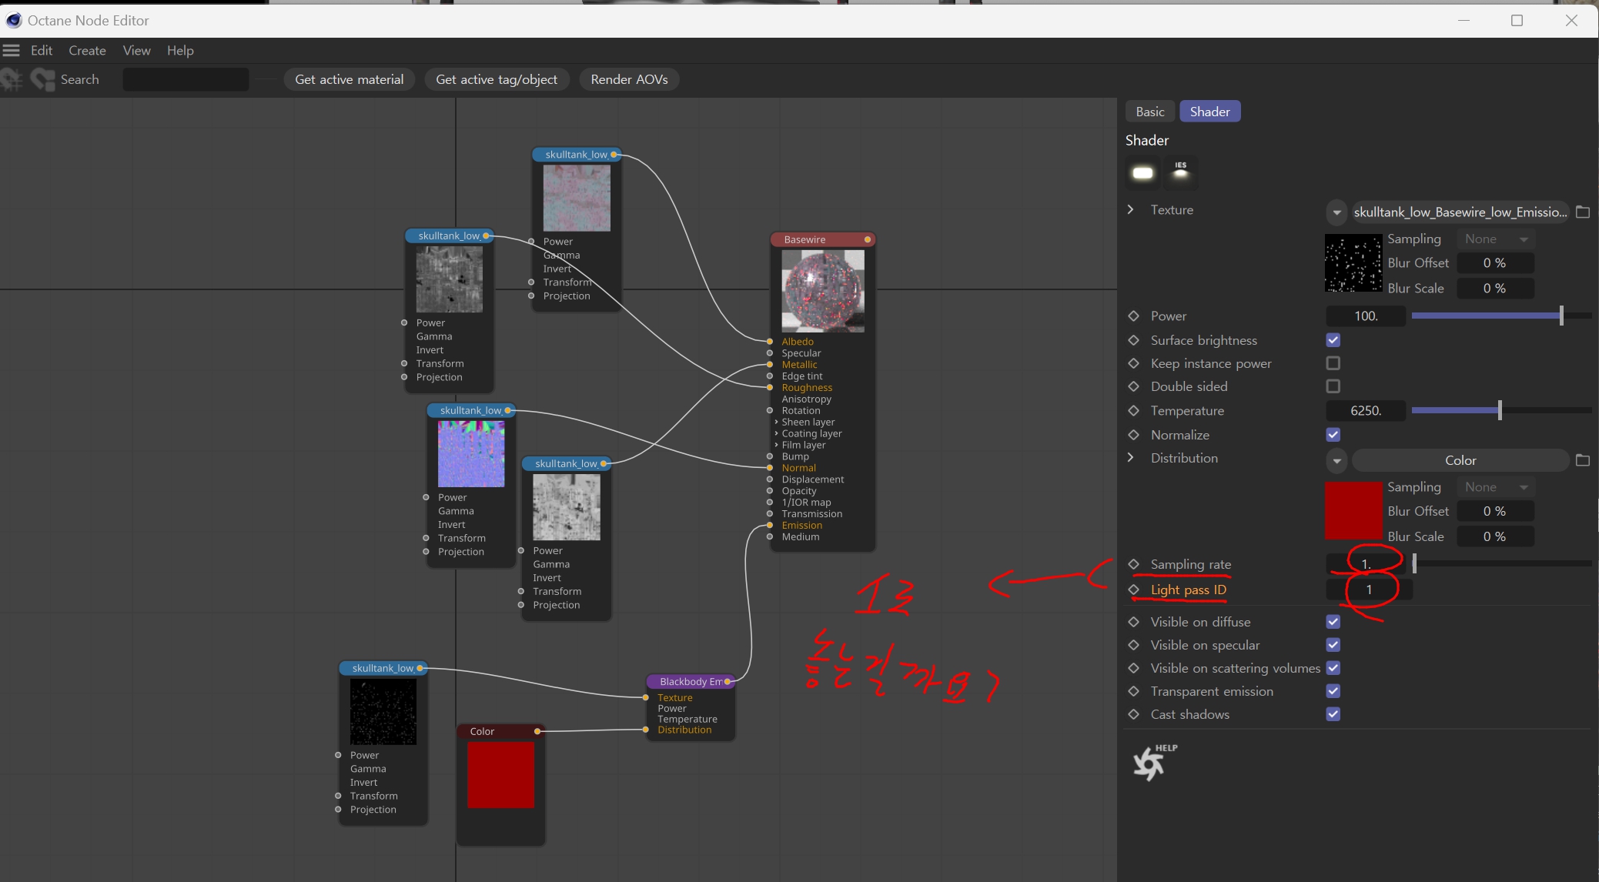
Task: Open the Edit menu
Action: coord(42,51)
